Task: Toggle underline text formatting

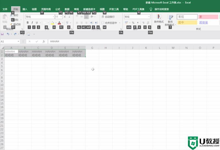Action: (x=37, y=23)
